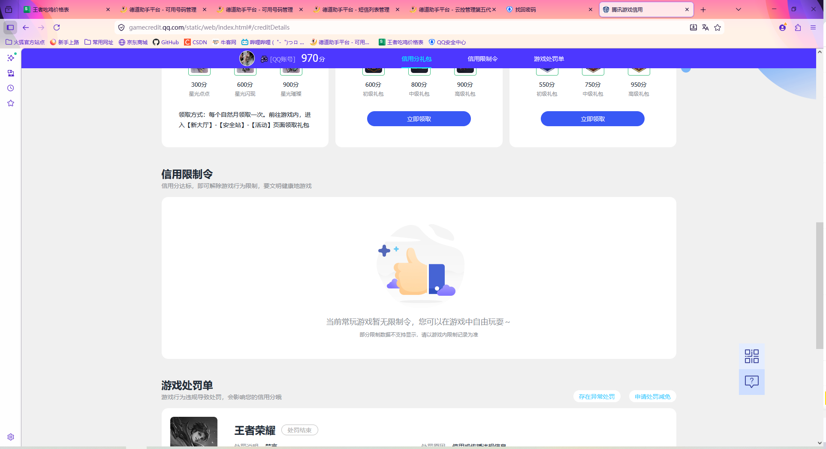Screen dimensions: 826x449
Task: Switch to the 信用限制令 section tab
Action: pyautogui.click(x=482, y=58)
